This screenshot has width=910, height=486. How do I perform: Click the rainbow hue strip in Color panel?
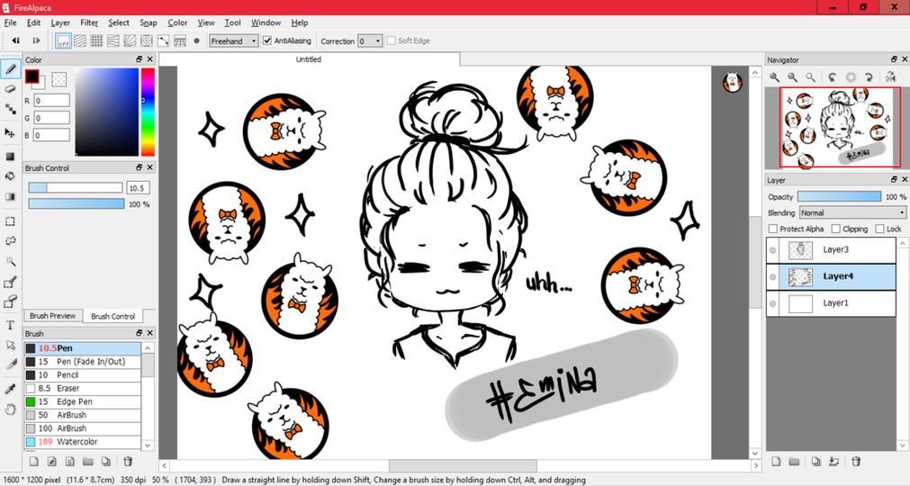tap(148, 112)
